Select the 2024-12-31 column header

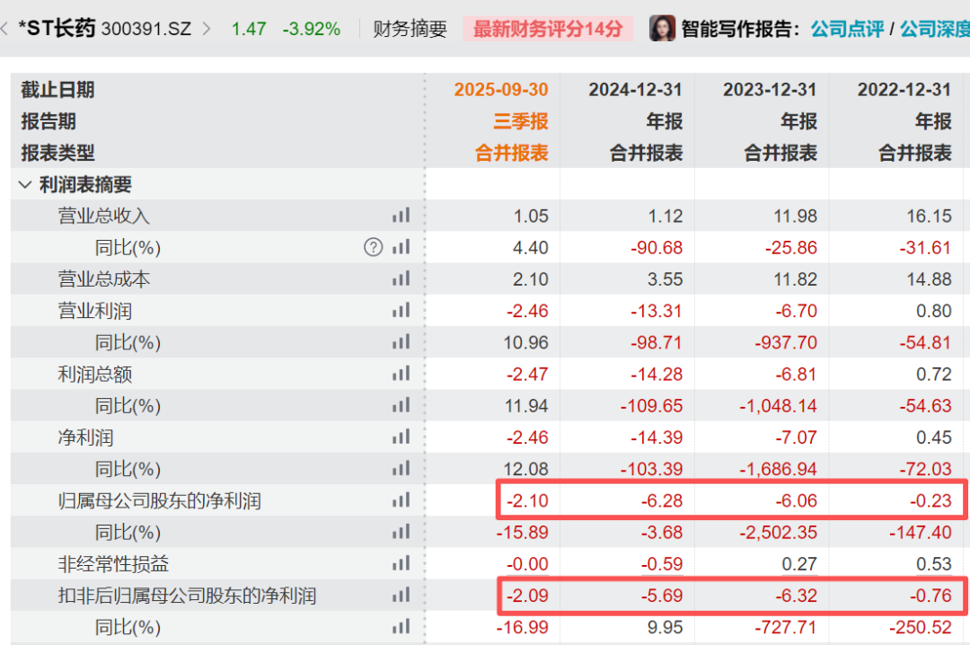pyautogui.click(x=635, y=90)
